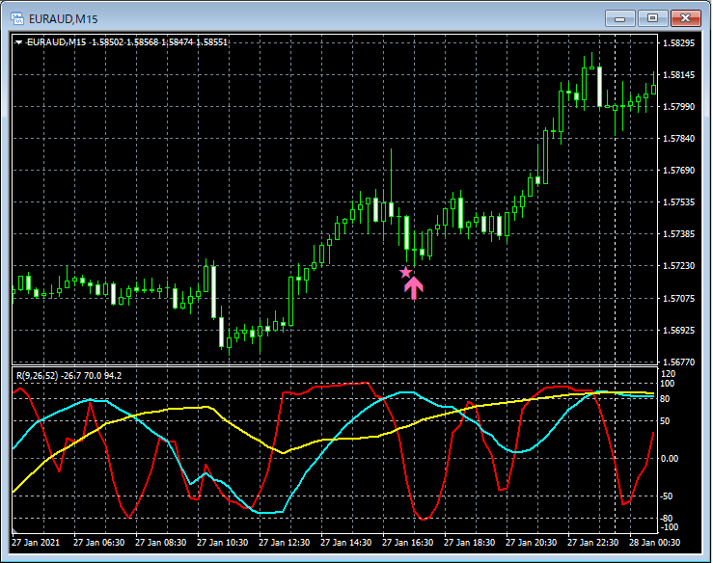Click the 27 Jan 16:30 time label

pyautogui.click(x=407, y=543)
